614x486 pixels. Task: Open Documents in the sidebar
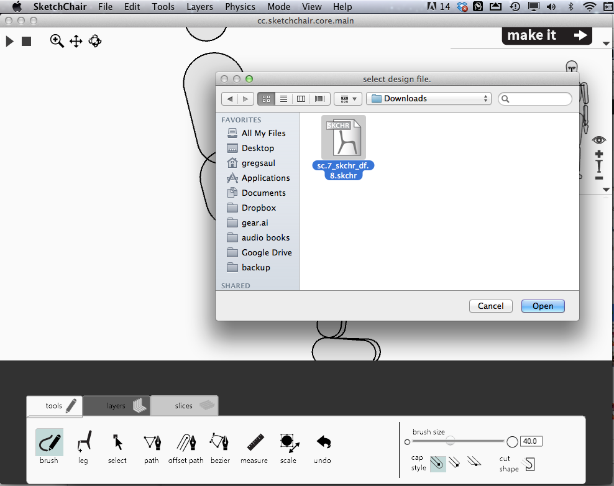(x=258, y=193)
